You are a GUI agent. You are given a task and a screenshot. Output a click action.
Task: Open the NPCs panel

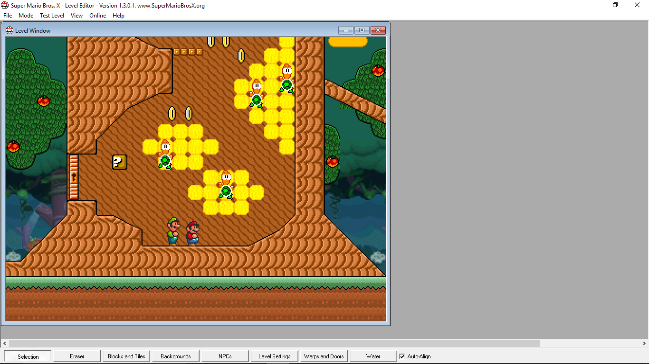[225, 356]
